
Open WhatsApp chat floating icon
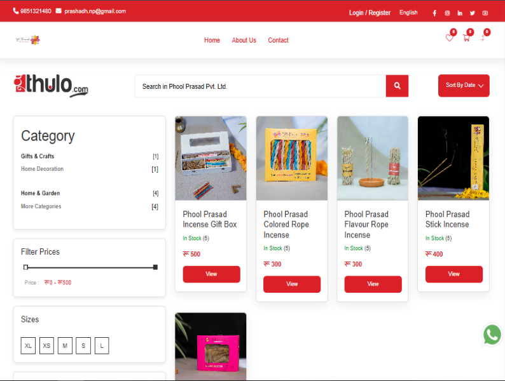click(492, 335)
